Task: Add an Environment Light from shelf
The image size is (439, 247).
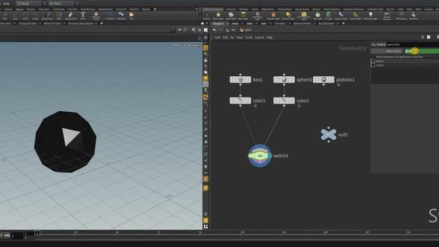Action: 304,16
